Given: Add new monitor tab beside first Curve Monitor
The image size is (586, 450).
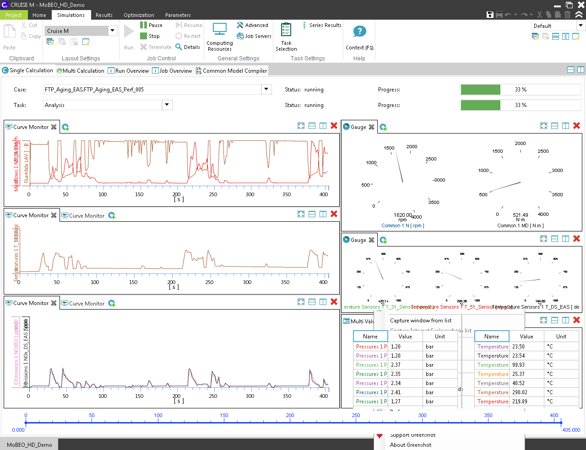Looking at the screenshot, I should [x=65, y=127].
